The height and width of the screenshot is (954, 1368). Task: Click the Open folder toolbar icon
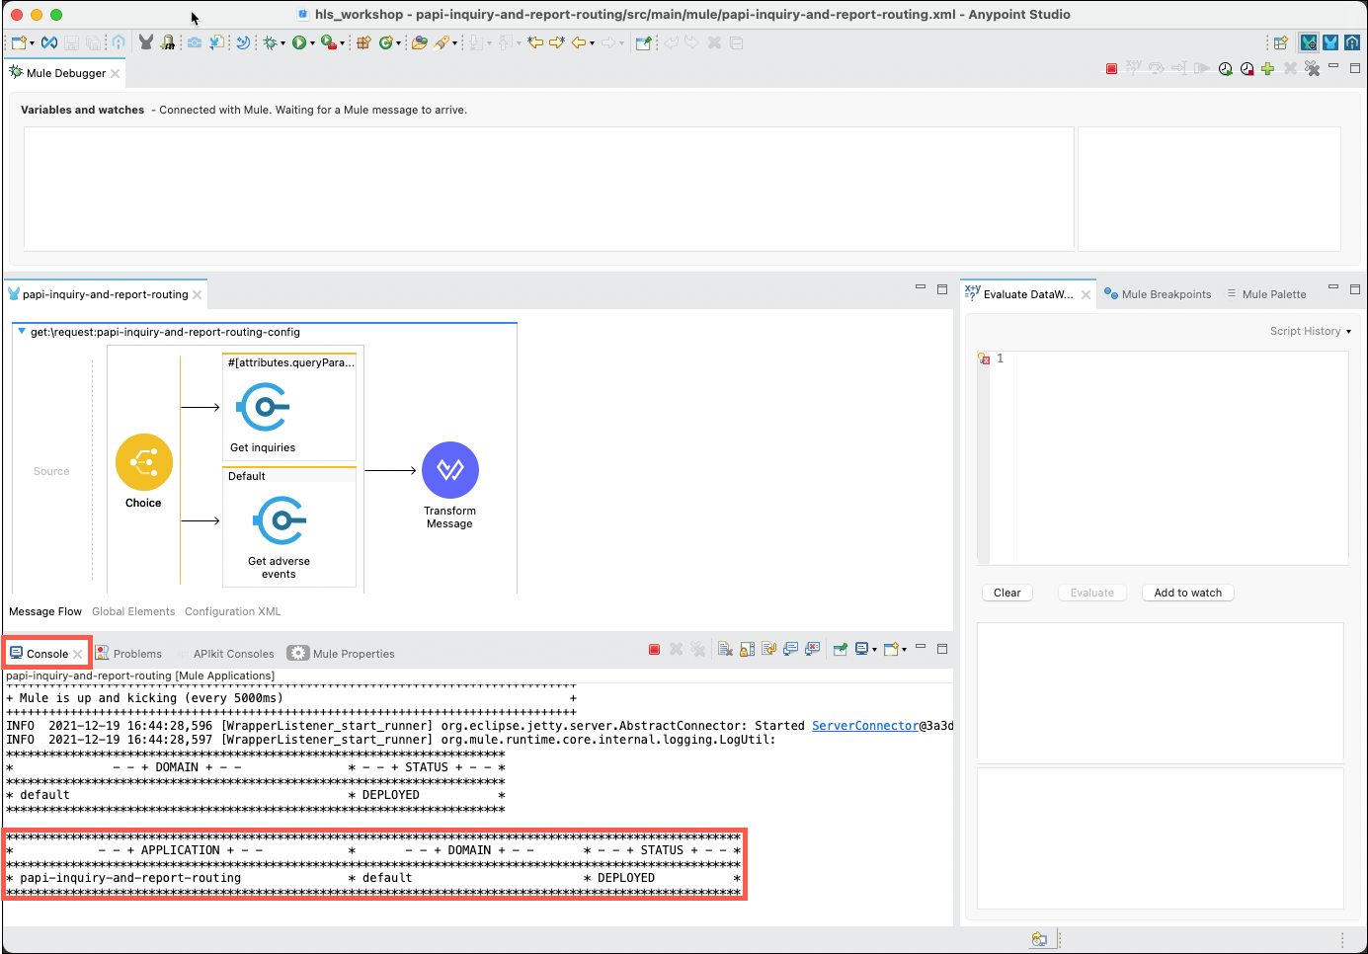coord(420,42)
